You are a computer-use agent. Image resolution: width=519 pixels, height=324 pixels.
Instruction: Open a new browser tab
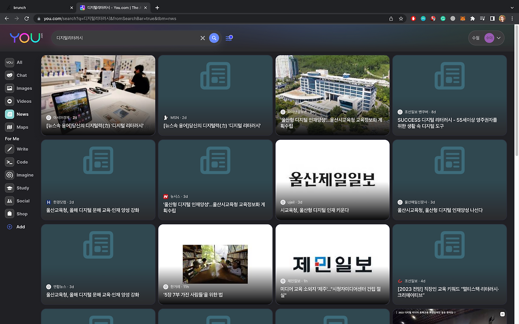(x=157, y=8)
